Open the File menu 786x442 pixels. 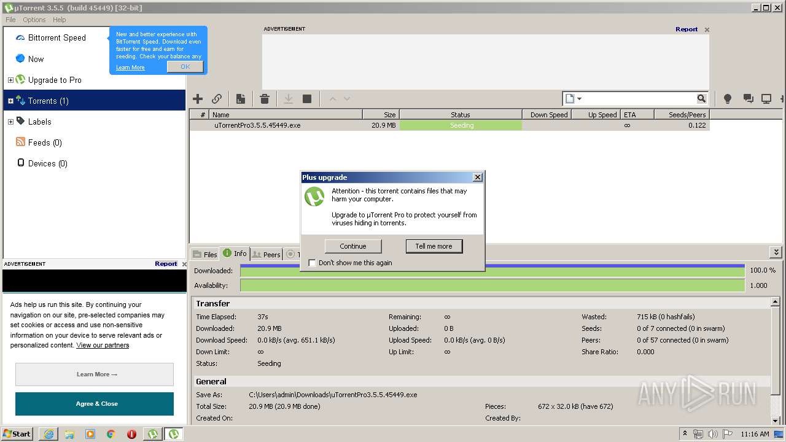pyautogui.click(x=10, y=20)
